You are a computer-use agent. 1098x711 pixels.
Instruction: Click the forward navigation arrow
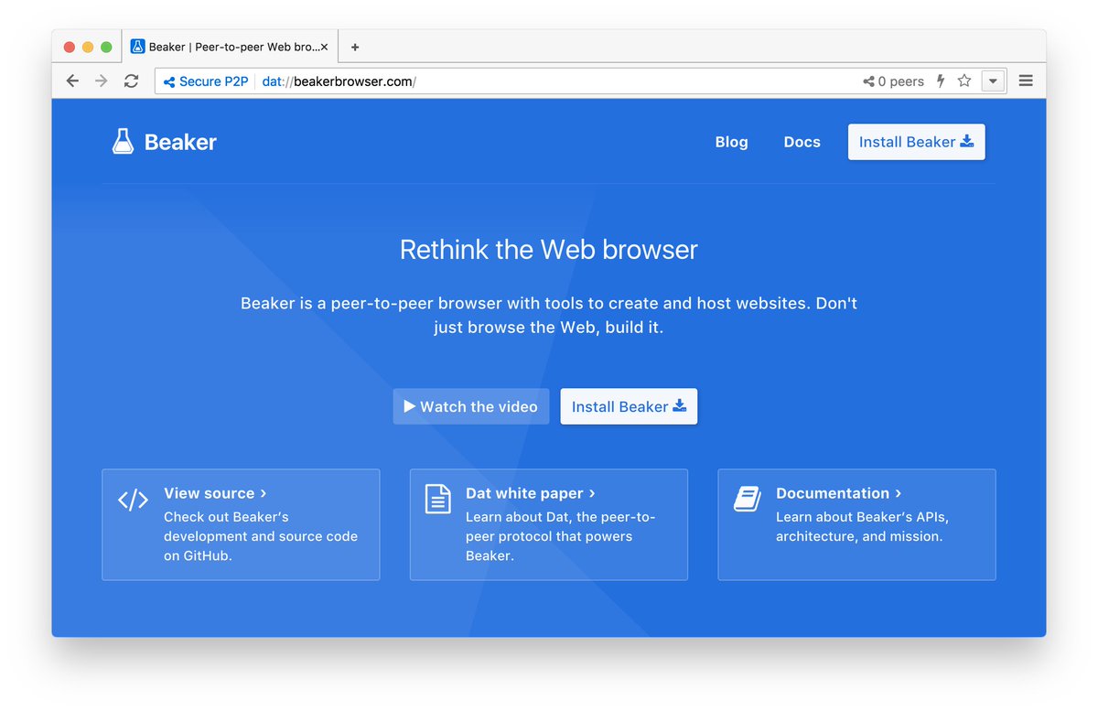102,81
